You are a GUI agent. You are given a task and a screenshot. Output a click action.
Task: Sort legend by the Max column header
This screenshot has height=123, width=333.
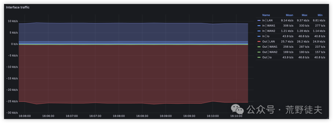point(304,15)
